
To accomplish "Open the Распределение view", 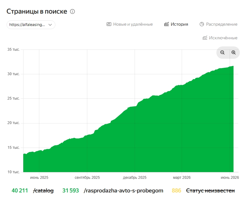I will click(219, 24).
